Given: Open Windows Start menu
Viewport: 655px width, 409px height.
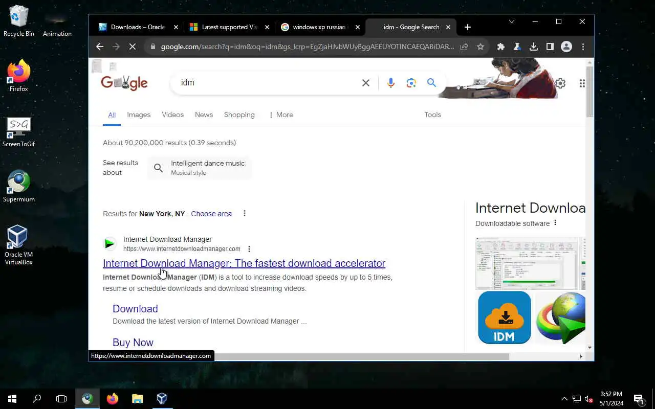Looking at the screenshot, I should click(12, 398).
